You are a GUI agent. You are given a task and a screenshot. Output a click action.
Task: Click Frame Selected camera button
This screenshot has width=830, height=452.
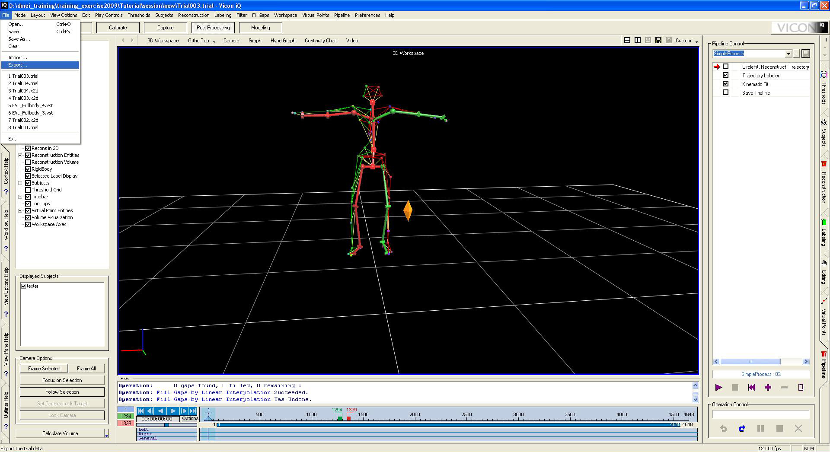(x=44, y=369)
